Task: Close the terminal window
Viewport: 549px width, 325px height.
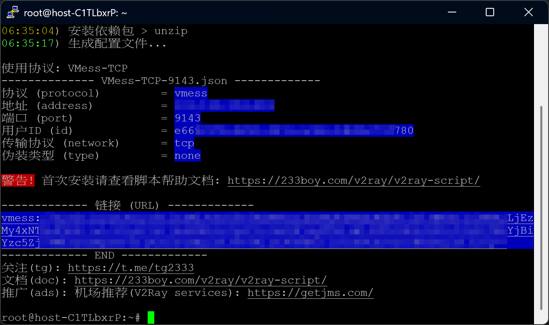Action: pyautogui.click(x=529, y=12)
